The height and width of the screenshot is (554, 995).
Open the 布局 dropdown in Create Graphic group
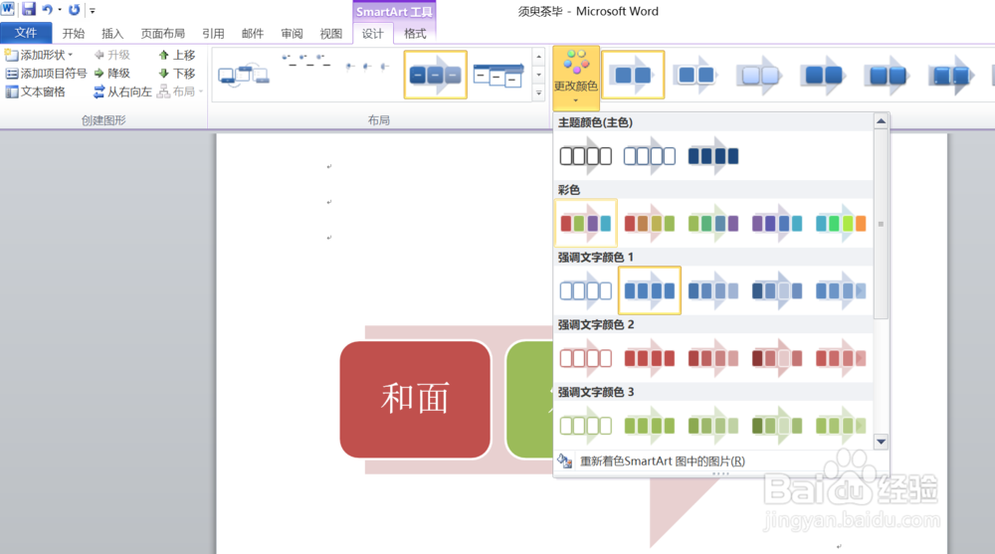click(180, 92)
